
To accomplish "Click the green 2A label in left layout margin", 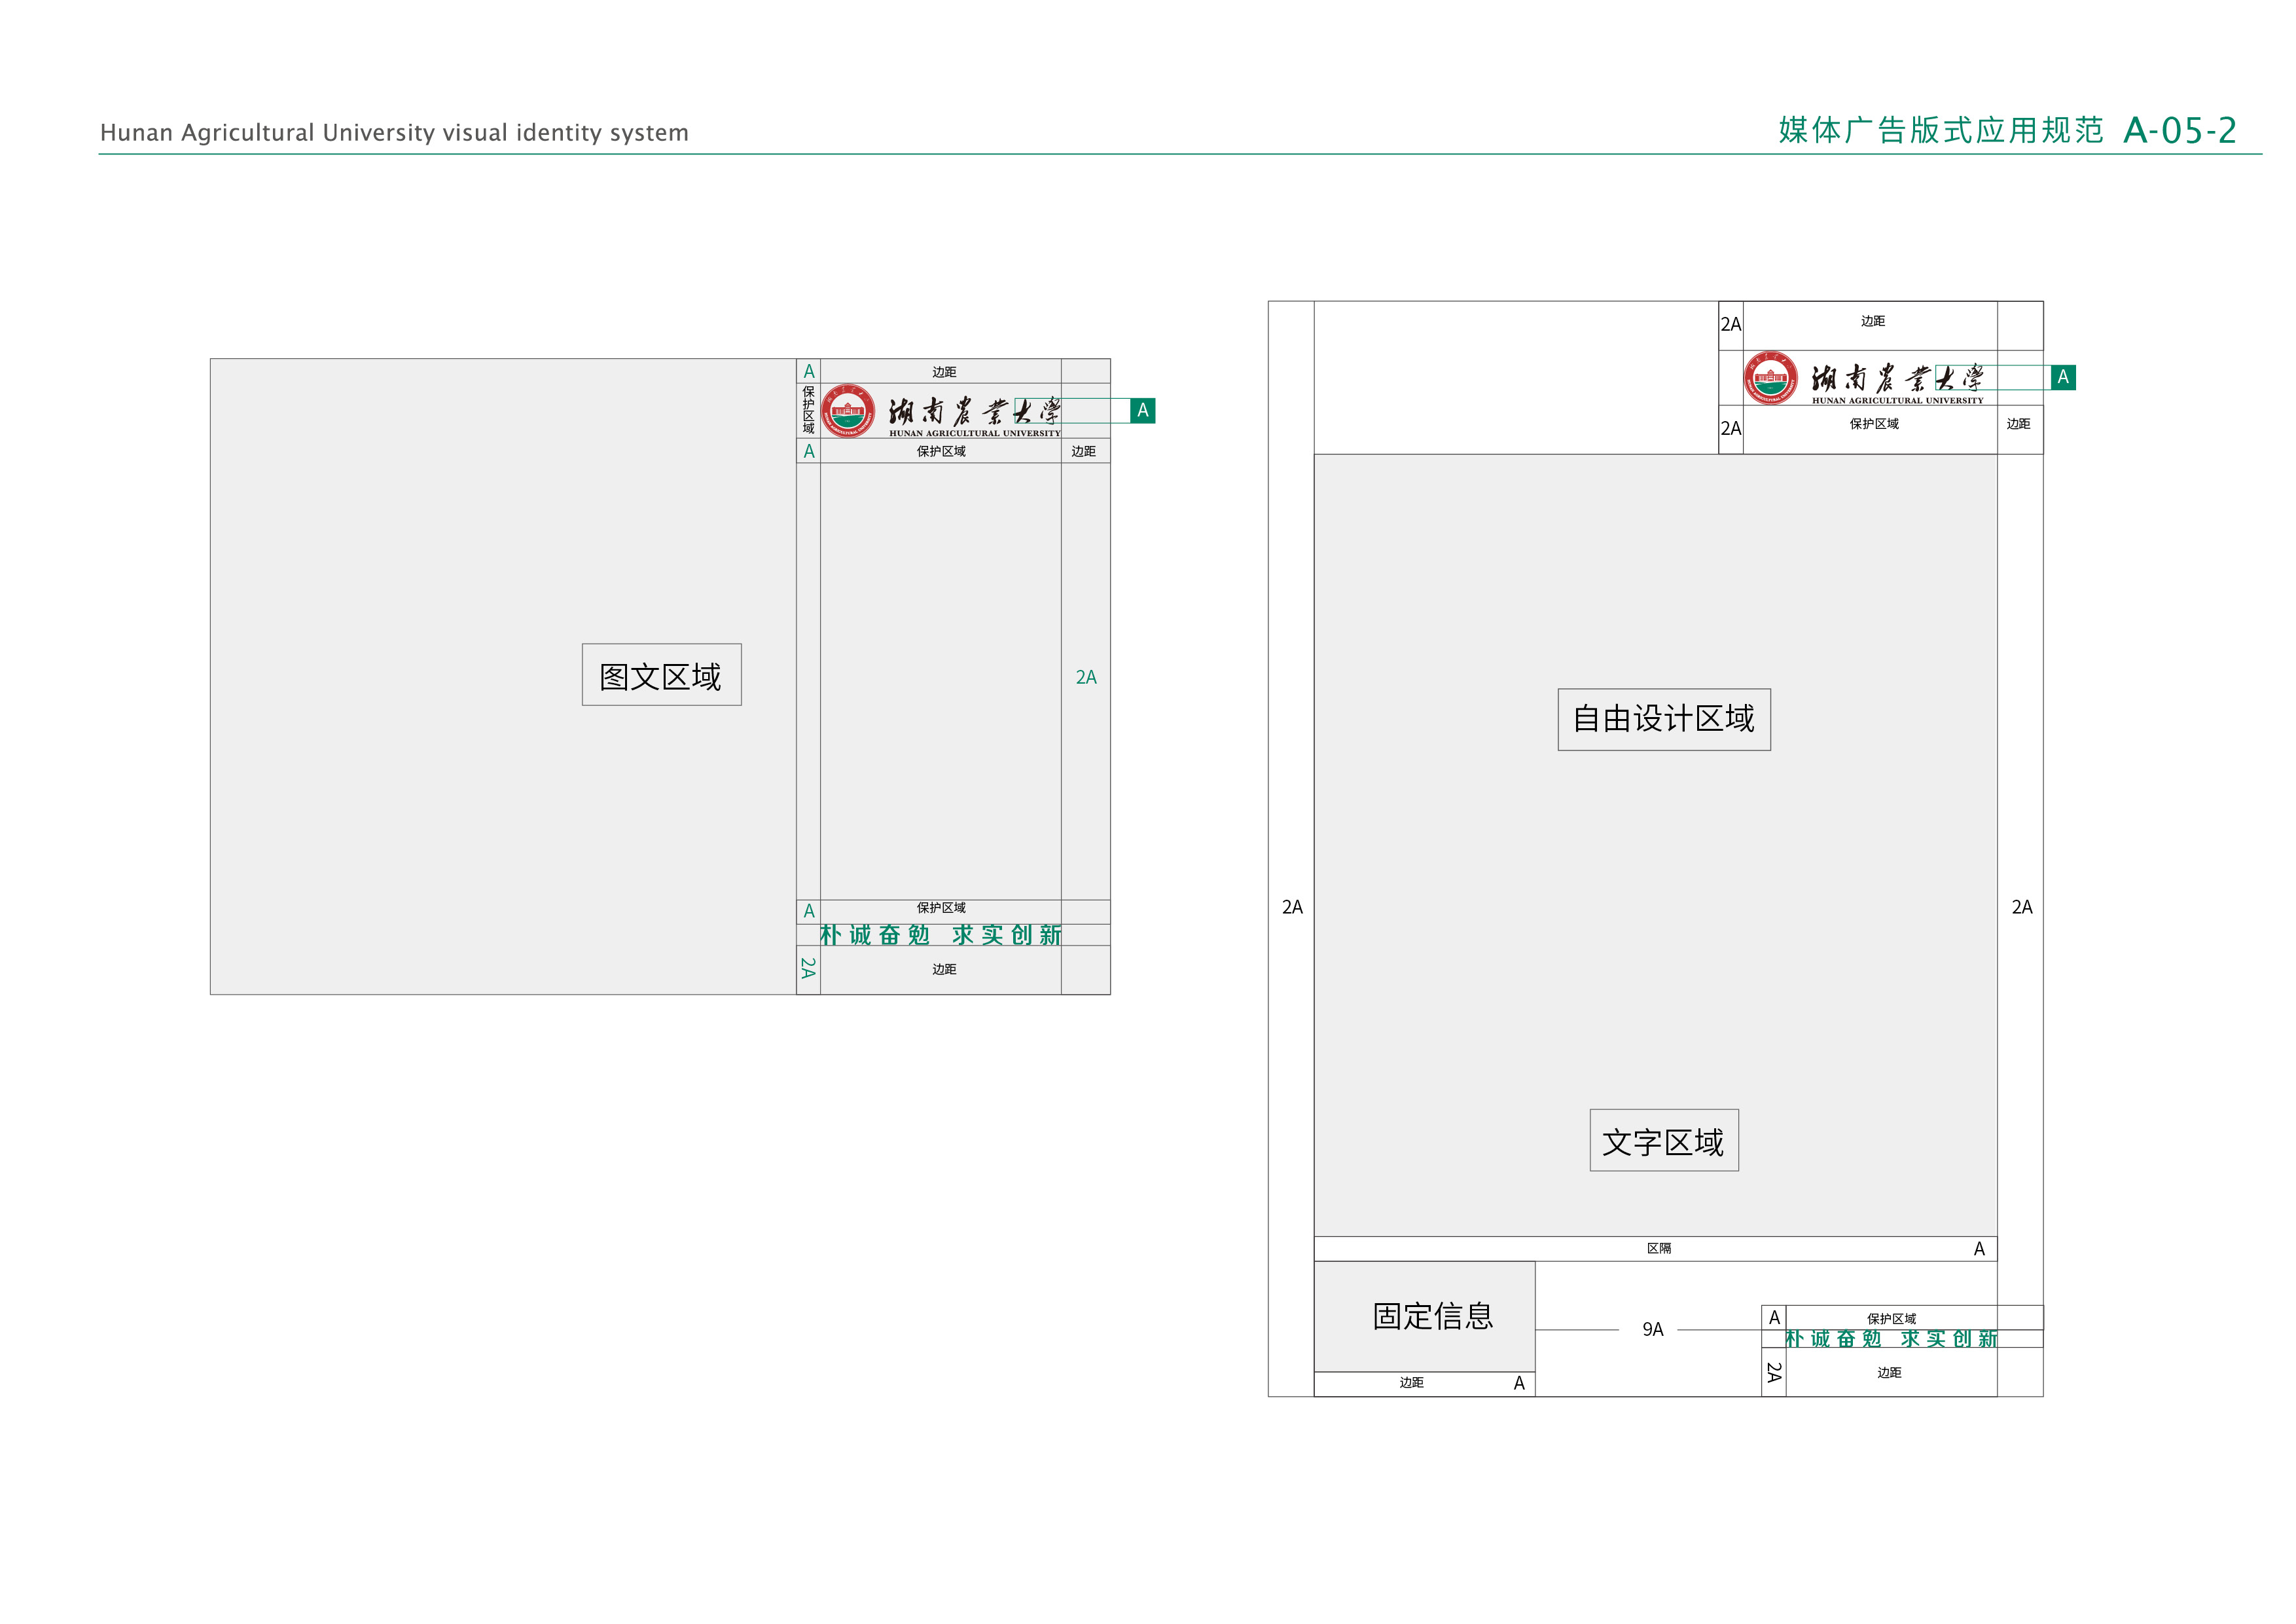I will point(1086,677).
